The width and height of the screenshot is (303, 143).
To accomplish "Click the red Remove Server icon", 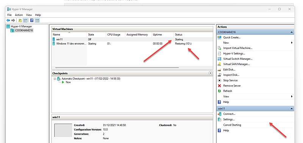I will click(x=219, y=85).
